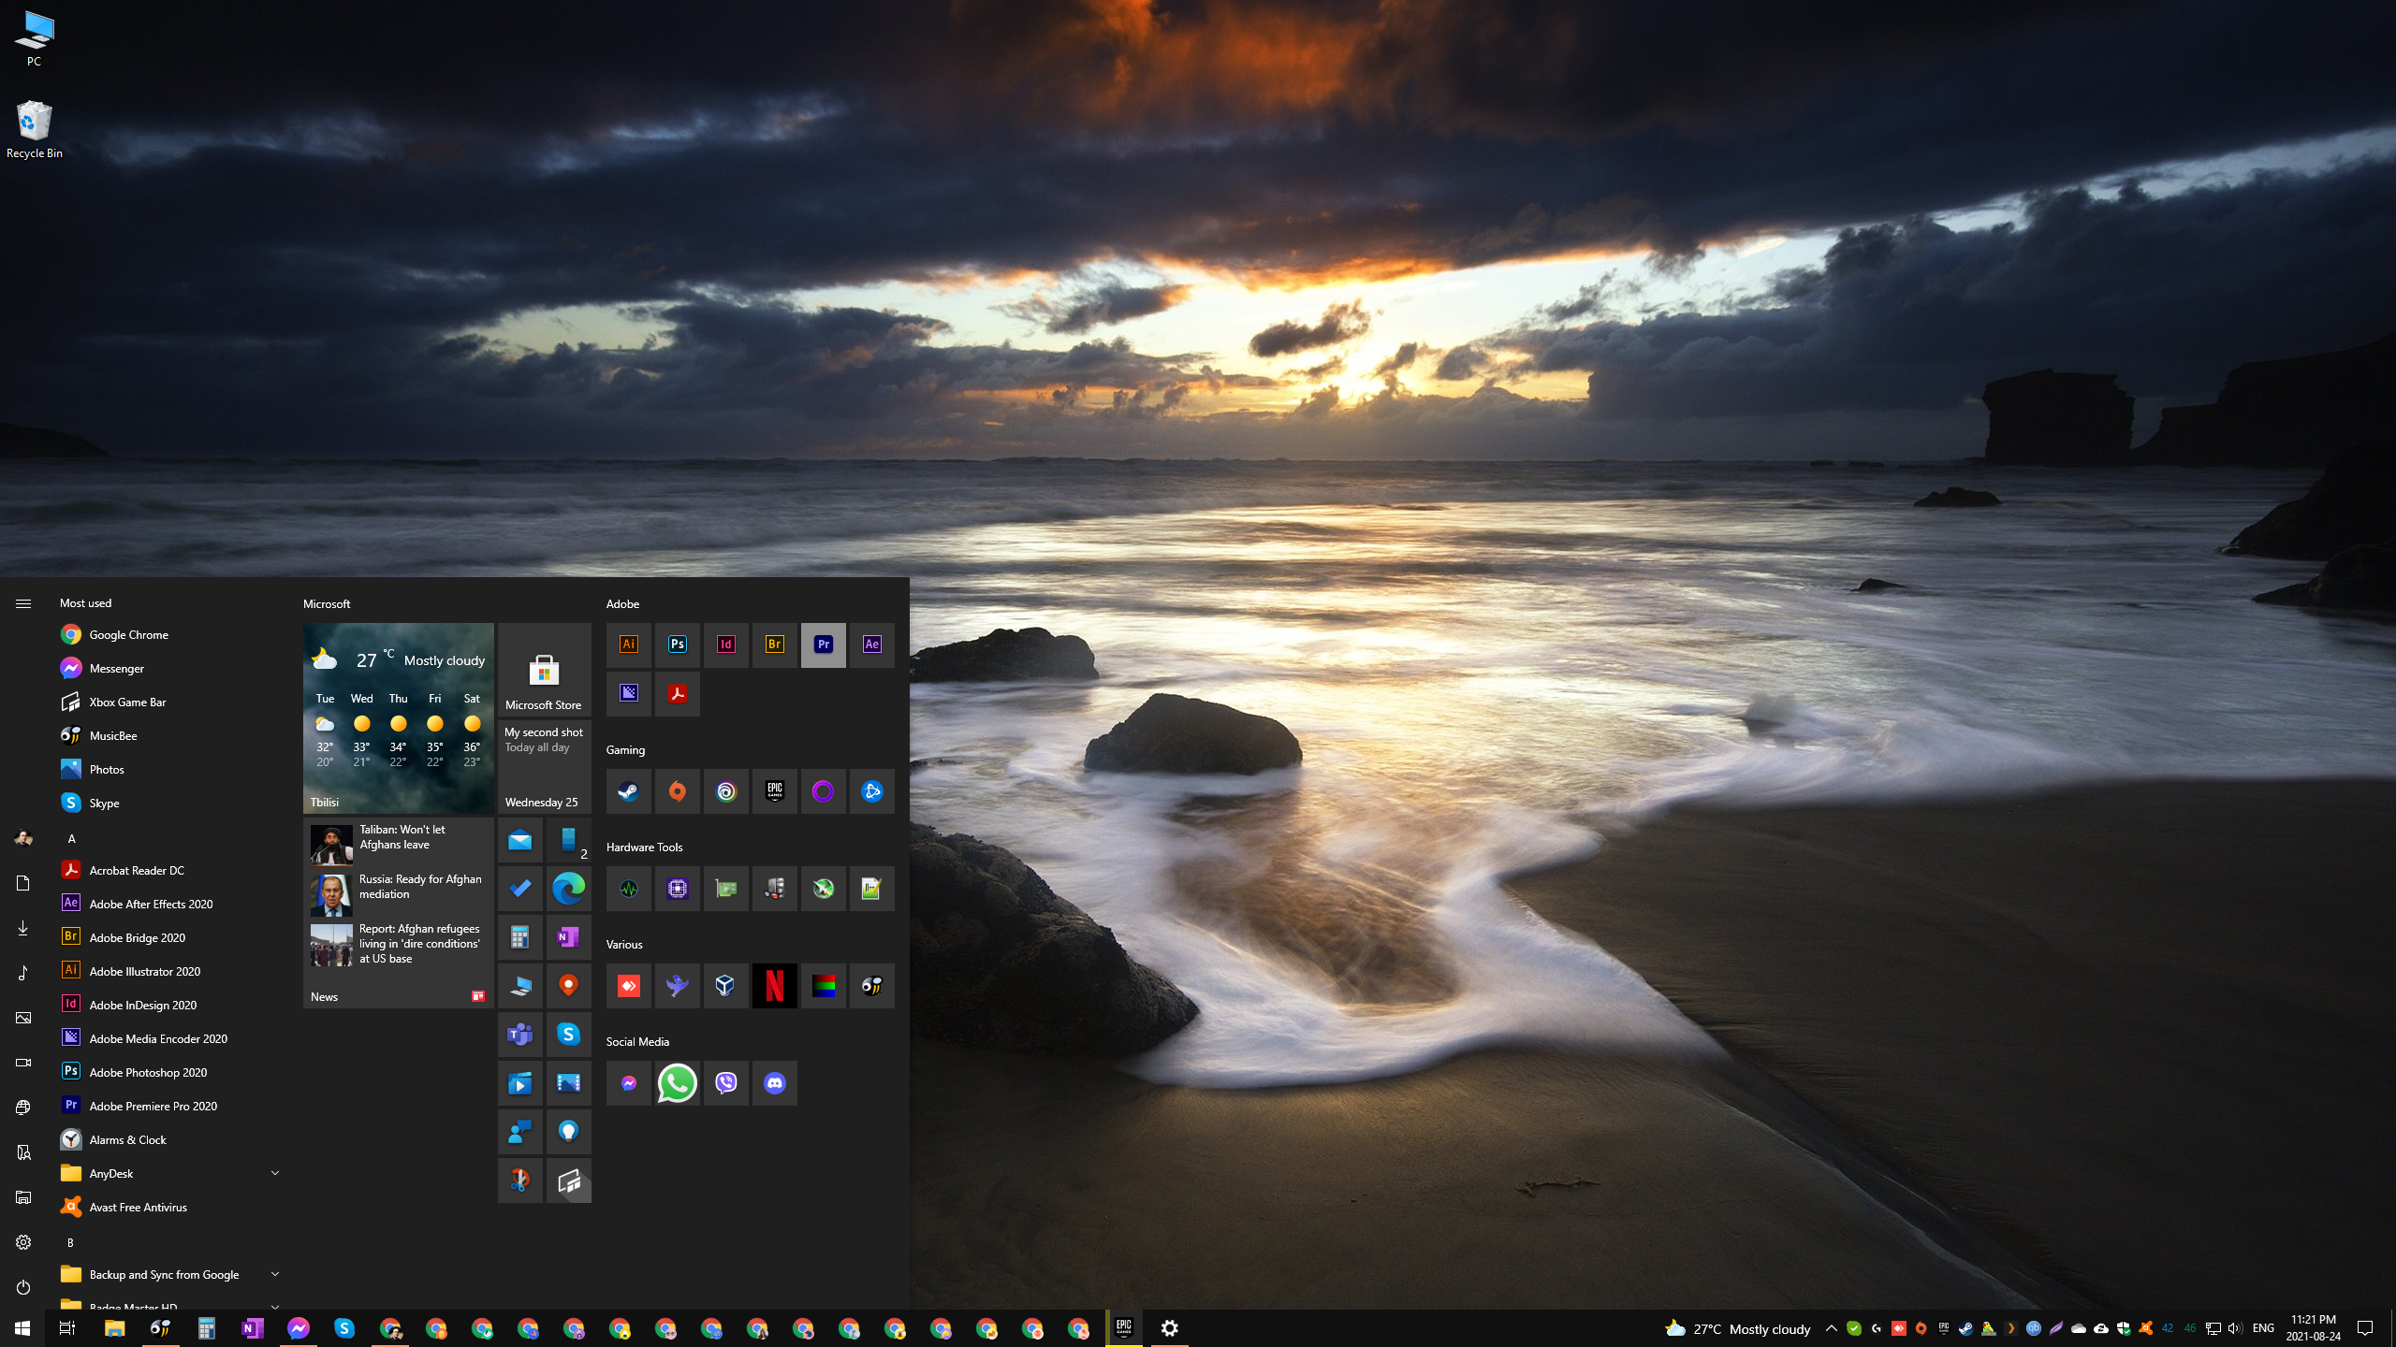Open the OneNote tile
Viewport: 2396px width, 1347px height.
[x=568, y=937]
